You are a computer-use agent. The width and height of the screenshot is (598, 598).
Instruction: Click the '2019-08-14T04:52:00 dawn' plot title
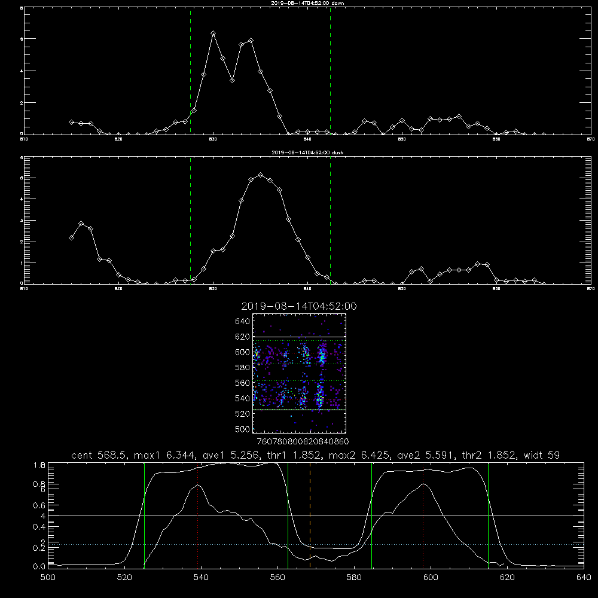307,3
